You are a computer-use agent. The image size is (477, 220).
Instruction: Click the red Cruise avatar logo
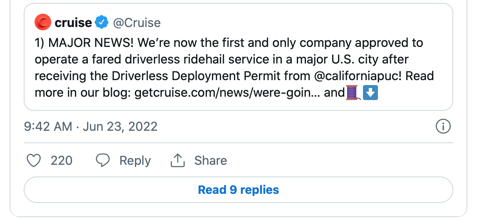[x=42, y=22]
